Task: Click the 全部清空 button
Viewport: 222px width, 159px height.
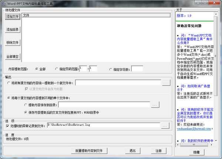Action: (x=13, y=57)
